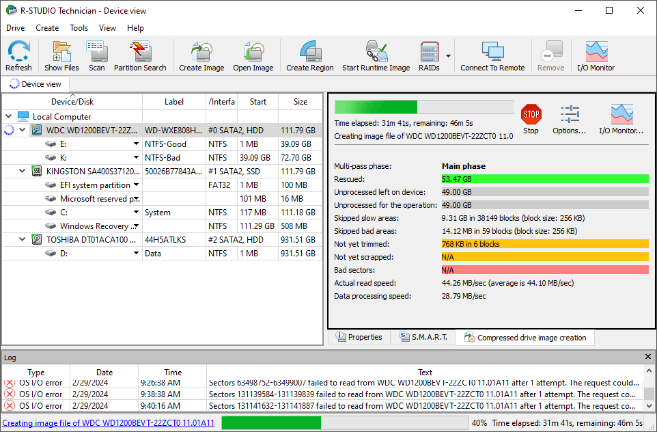
Task: Click the D: partition icon
Action: point(51,254)
